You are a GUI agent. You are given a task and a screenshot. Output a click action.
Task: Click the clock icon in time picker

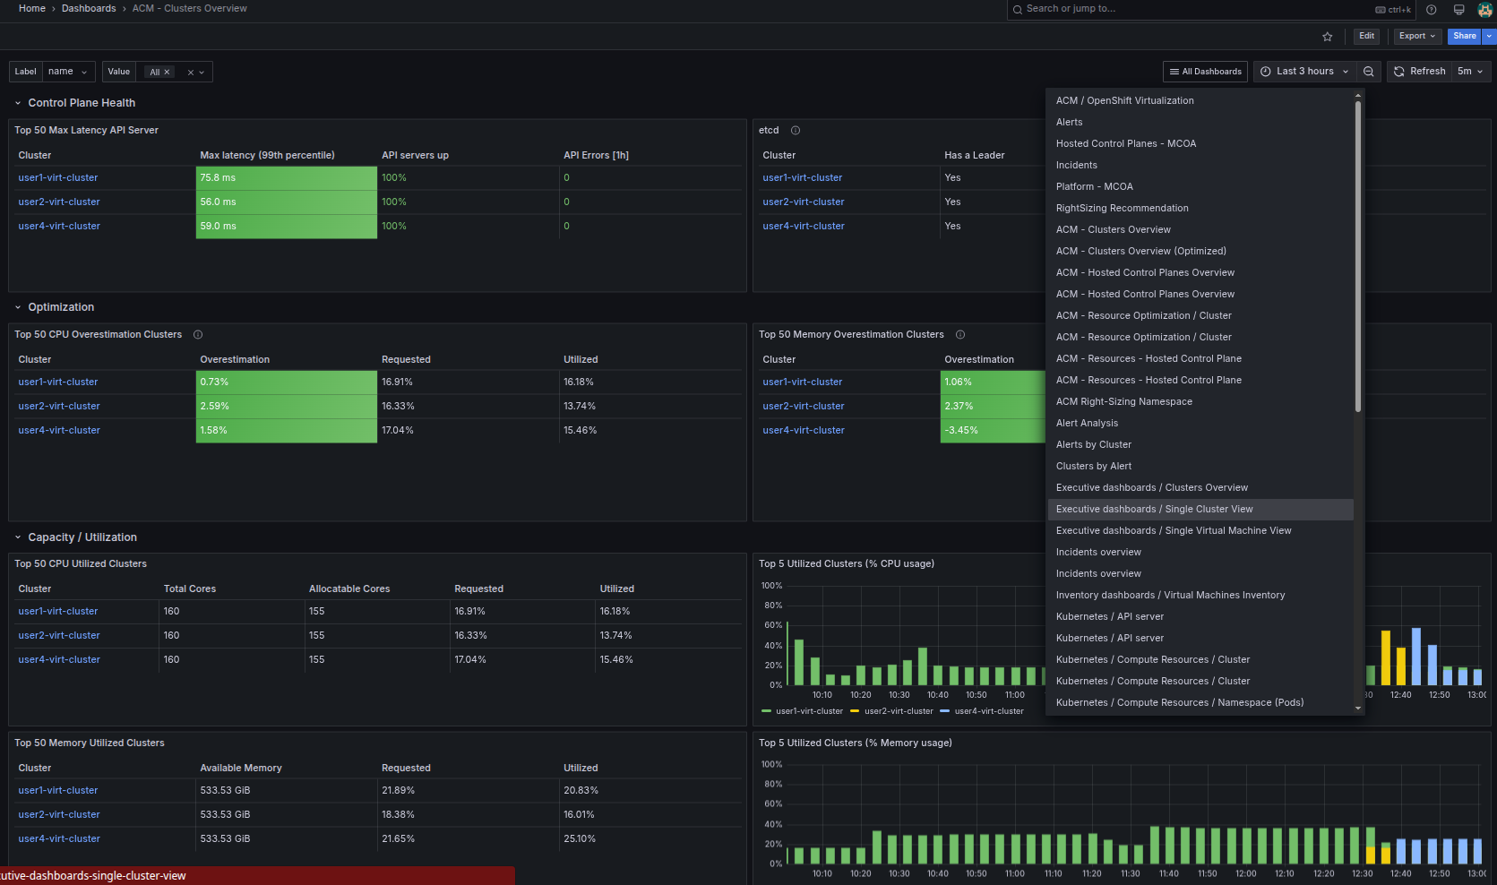point(1266,72)
